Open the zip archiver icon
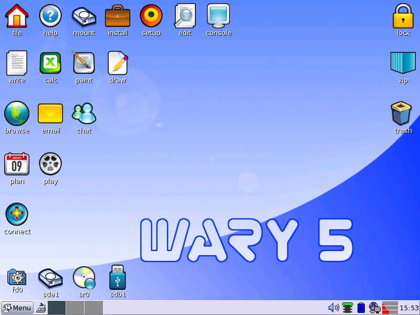420x315 pixels. tap(403, 64)
